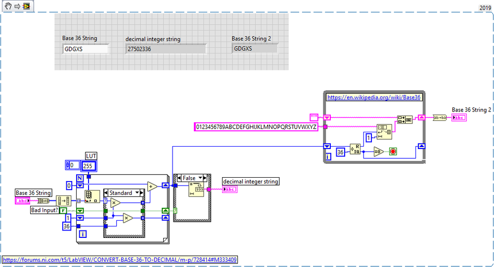494x267 pixels.
Task: Click the decimal integer string indicator field
Action: tap(166, 49)
